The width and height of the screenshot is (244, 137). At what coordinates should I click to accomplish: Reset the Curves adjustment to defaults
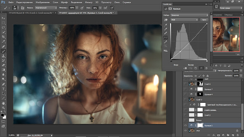(196, 68)
